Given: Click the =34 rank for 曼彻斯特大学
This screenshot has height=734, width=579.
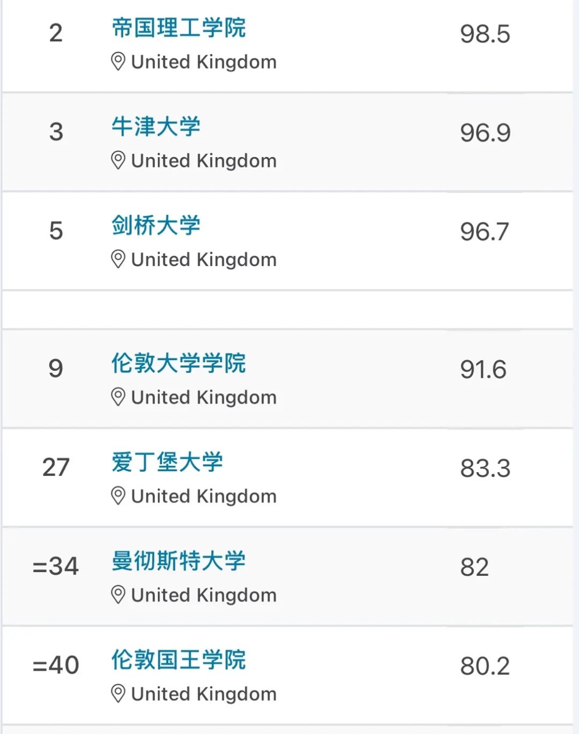Looking at the screenshot, I should pyautogui.click(x=56, y=566).
